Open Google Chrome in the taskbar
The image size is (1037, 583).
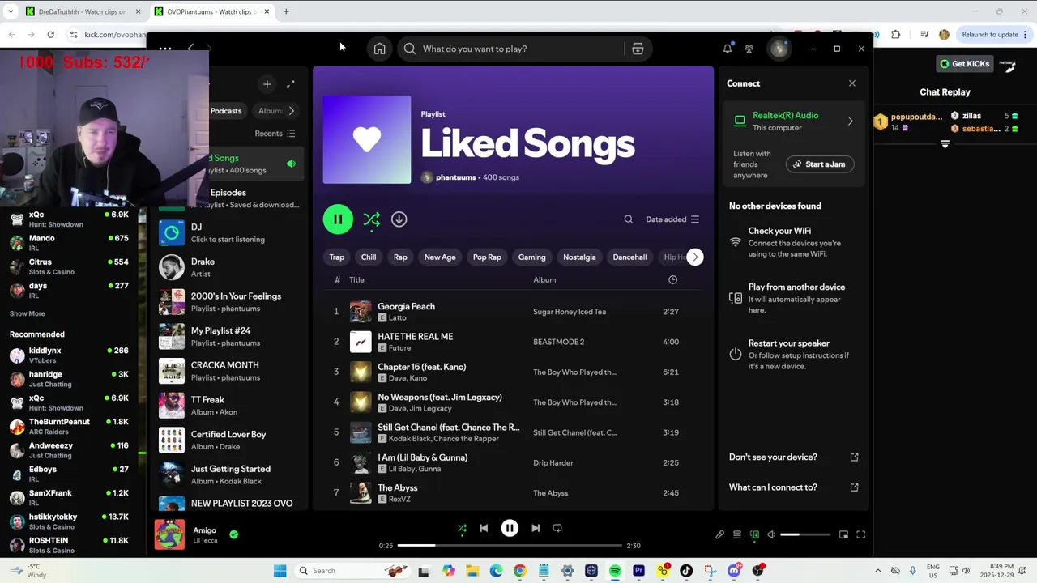point(519,571)
